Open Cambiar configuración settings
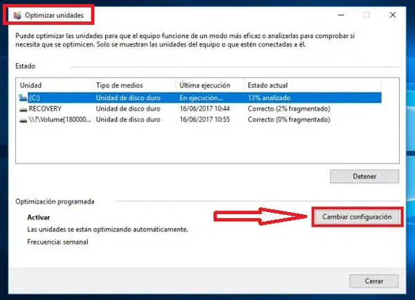 (357, 217)
